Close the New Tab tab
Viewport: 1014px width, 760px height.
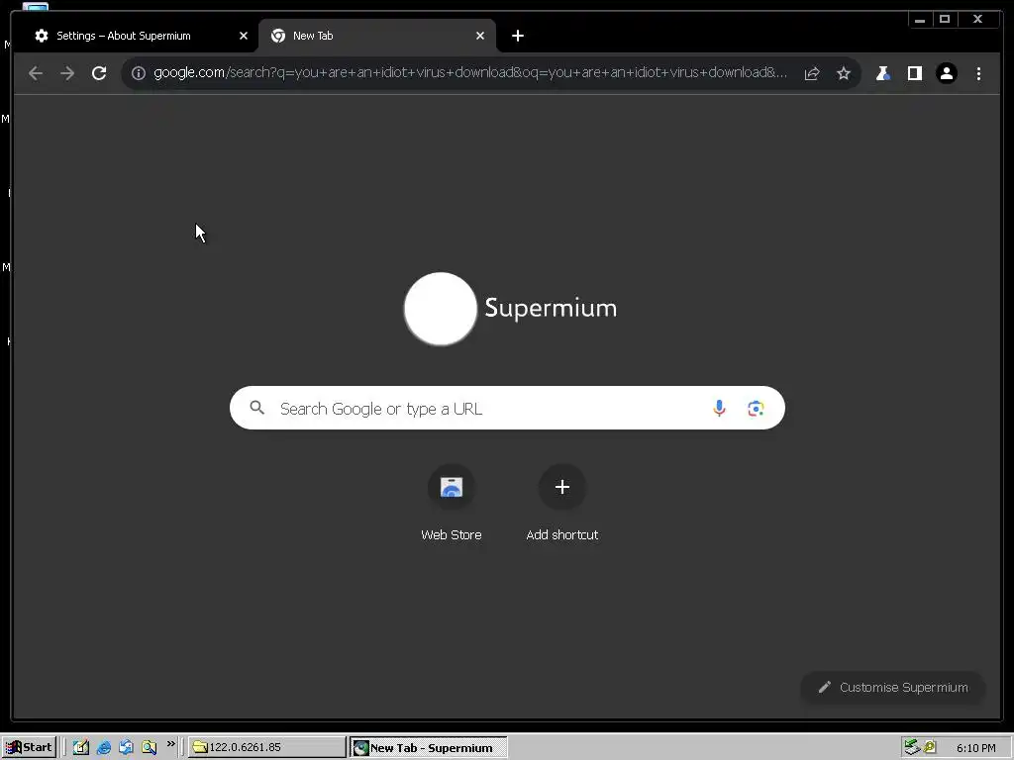[480, 36]
